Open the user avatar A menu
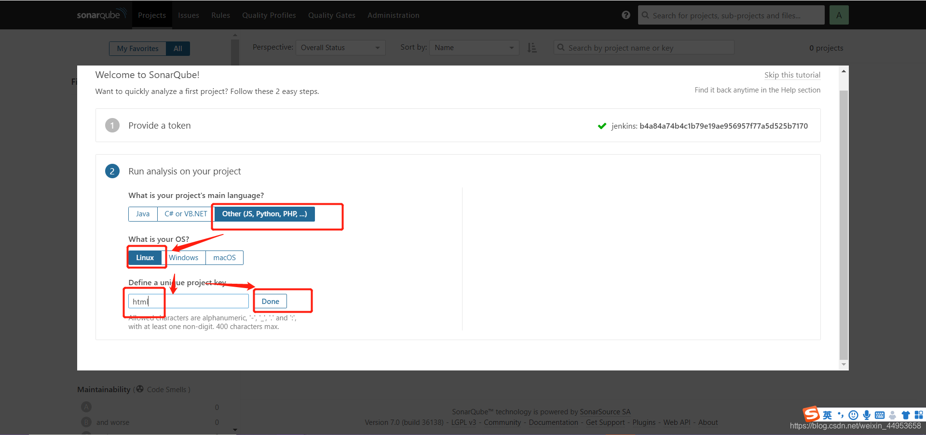926x435 pixels. tap(839, 15)
